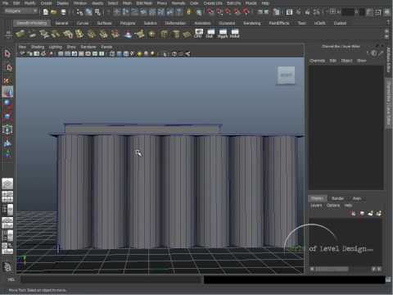
Task: Open the viewport Renderer menu
Action: point(88,47)
